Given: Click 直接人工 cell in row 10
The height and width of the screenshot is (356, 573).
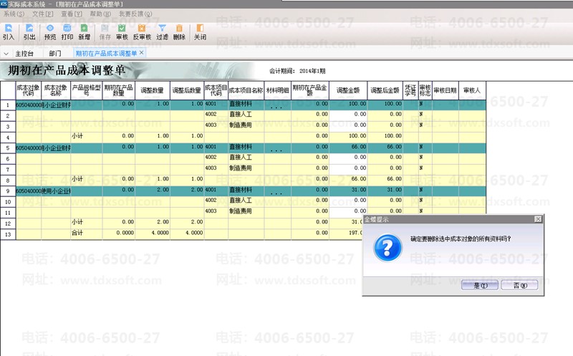Looking at the screenshot, I should pyautogui.click(x=246, y=201).
